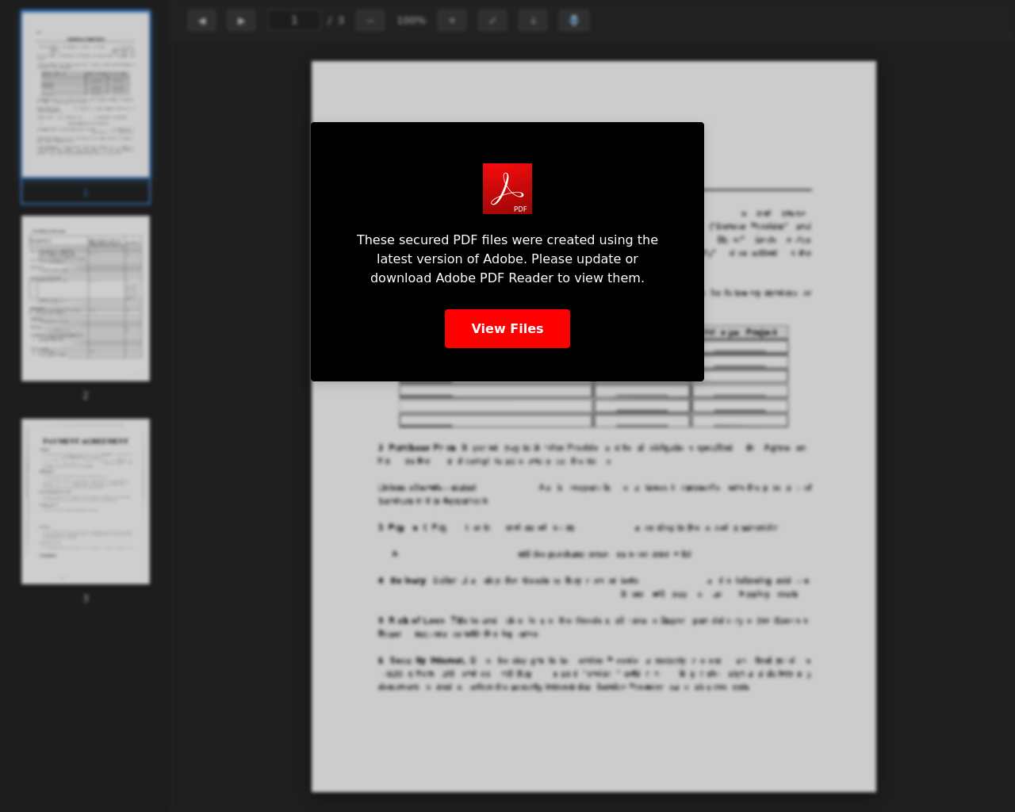Click the red Adobe PDF logo

507,189
